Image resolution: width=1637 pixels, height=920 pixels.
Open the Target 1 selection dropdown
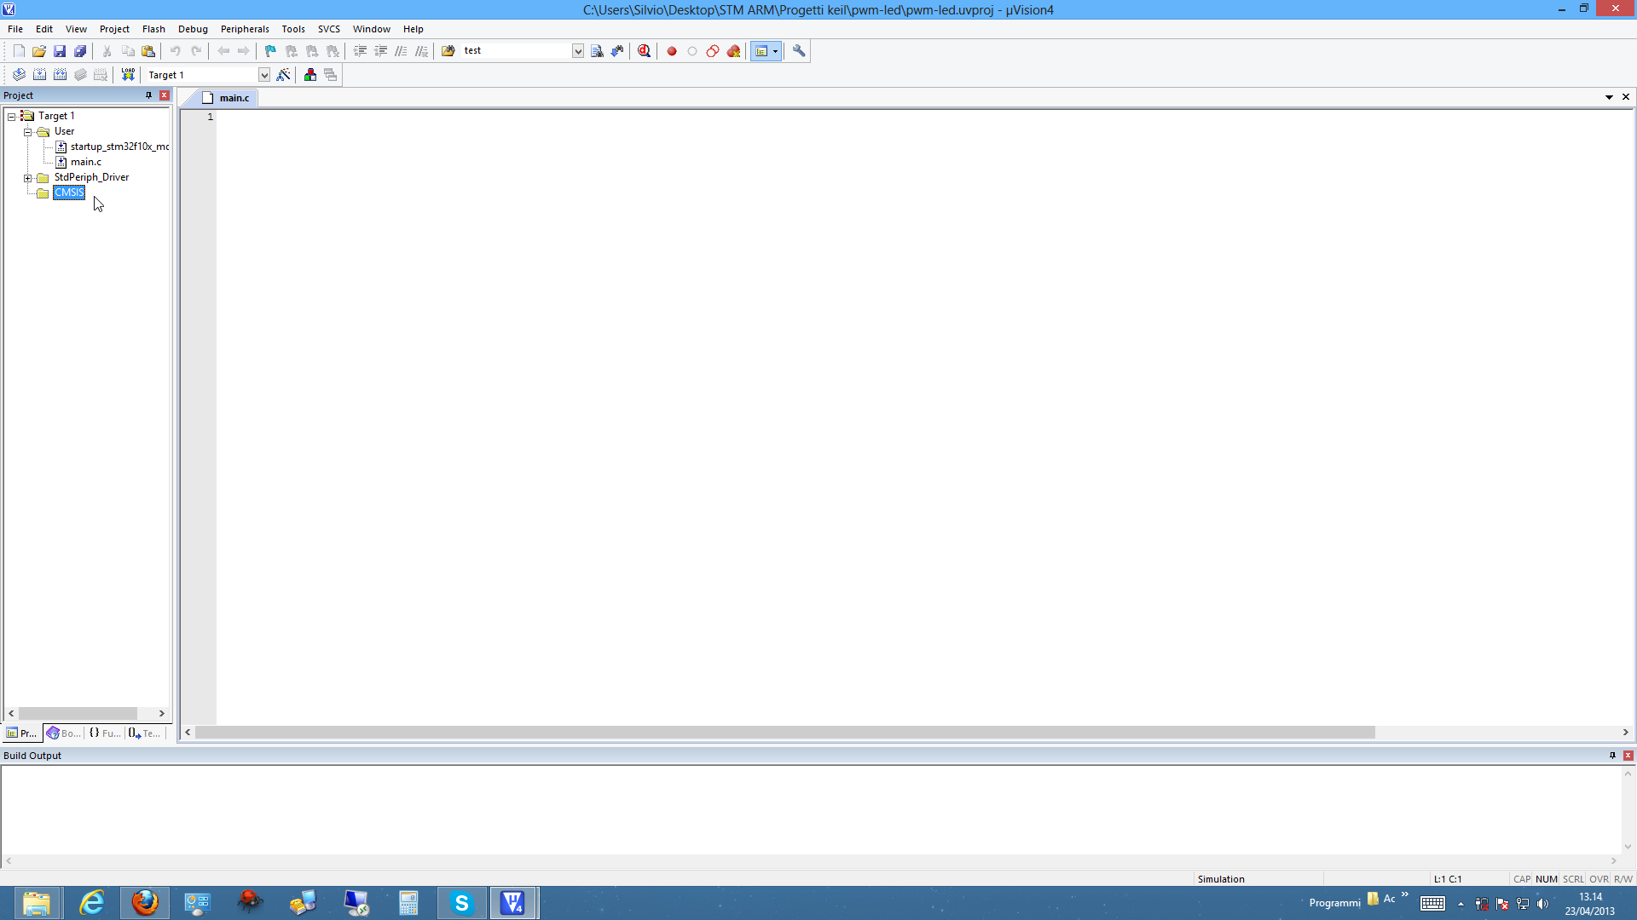264,75
